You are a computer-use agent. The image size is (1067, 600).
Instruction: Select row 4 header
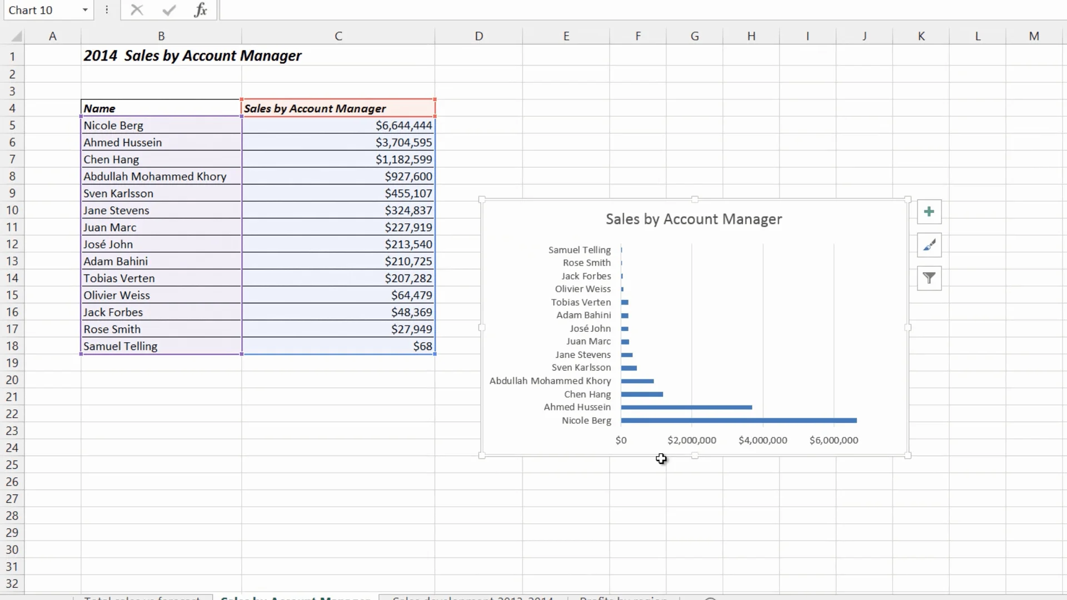coord(12,108)
